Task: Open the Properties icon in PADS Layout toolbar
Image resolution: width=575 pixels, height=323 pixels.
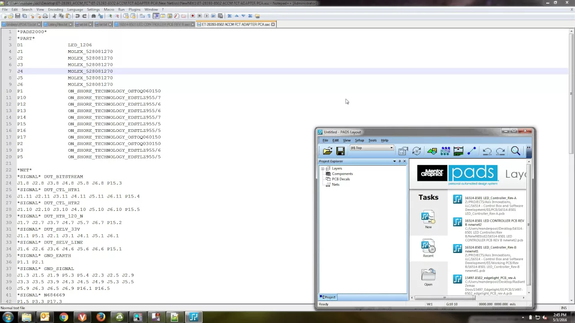Action: click(x=403, y=151)
